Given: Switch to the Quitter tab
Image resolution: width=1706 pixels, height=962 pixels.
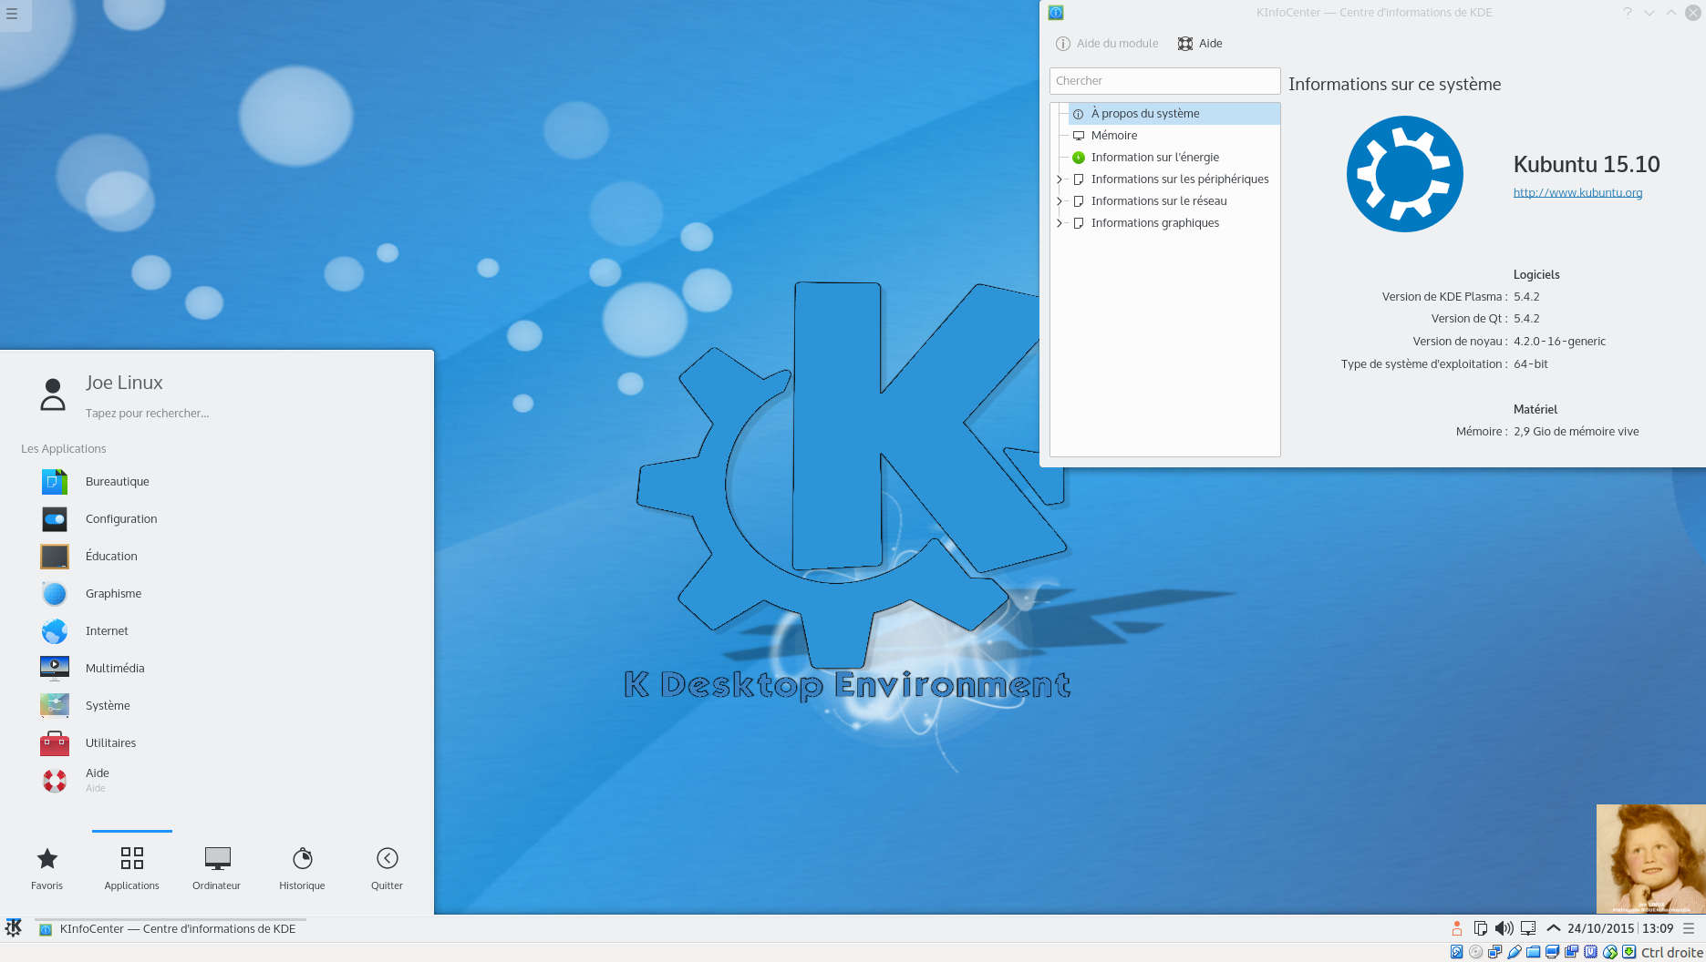Looking at the screenshot, I should 387,868.
